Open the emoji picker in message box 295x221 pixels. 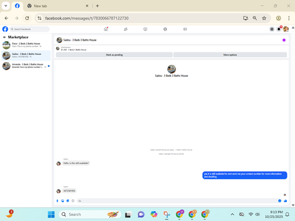[x=280, y=201]
